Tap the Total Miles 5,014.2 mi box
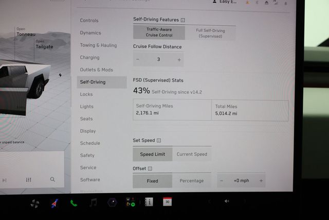 [250, 110]
